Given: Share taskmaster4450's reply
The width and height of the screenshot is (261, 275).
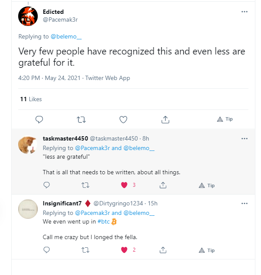Looking at the screenshot, I should [163, 185].
